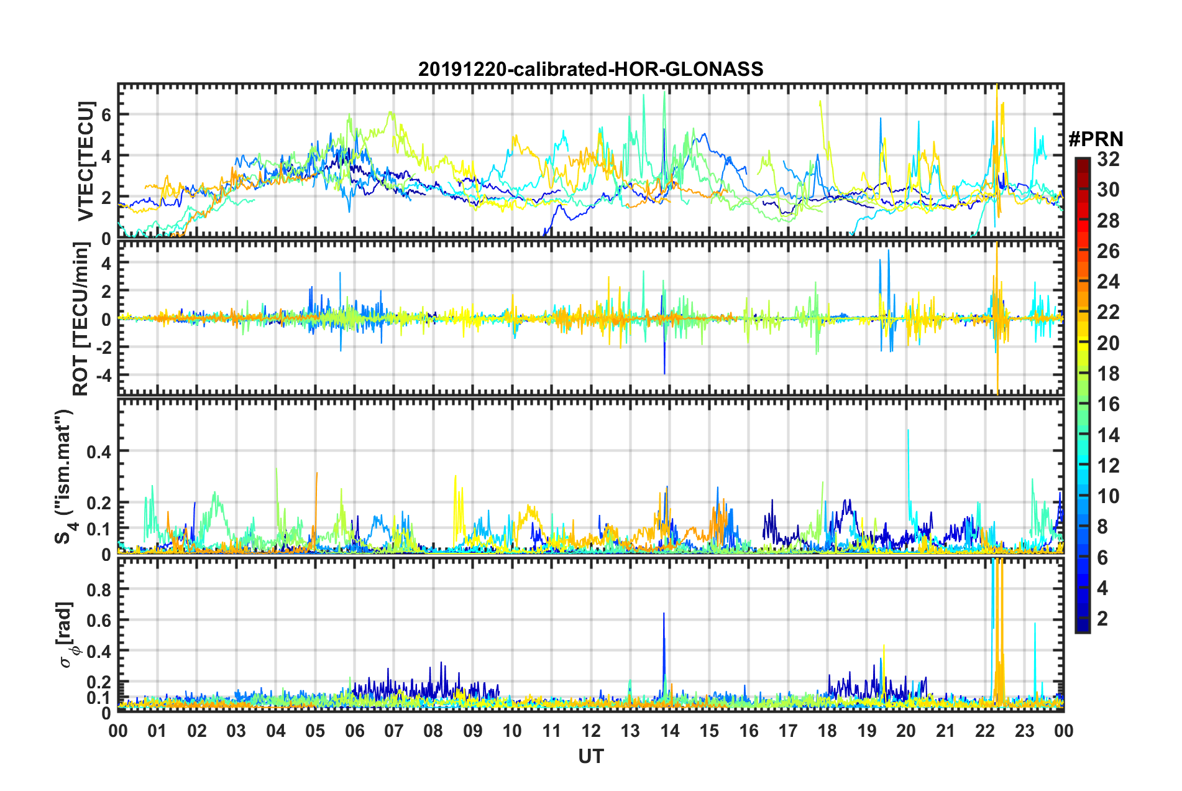This screenshot has width=1182, height=791.
Task: Pick the 23 hour tick on UT axis
Action: pos(1024,730)
